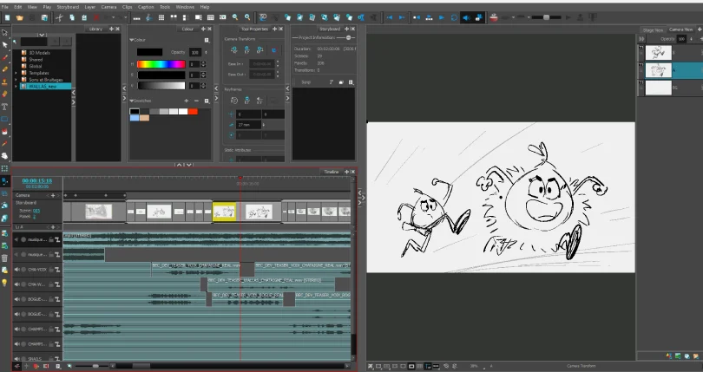
Task: Mute the first BOGUE audio track
Action: click(16, 299)
